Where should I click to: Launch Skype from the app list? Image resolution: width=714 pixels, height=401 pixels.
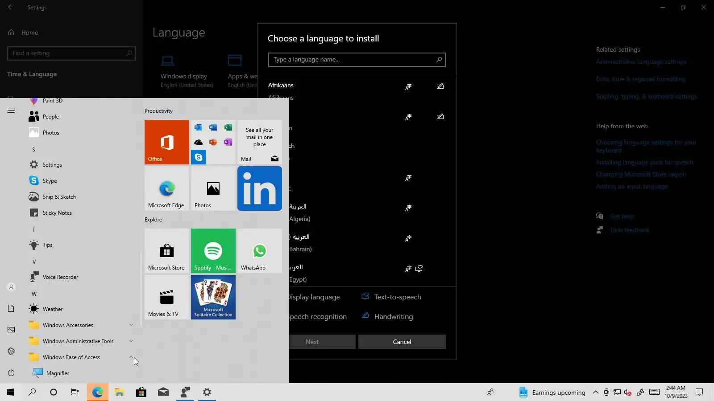coord(80,181)
